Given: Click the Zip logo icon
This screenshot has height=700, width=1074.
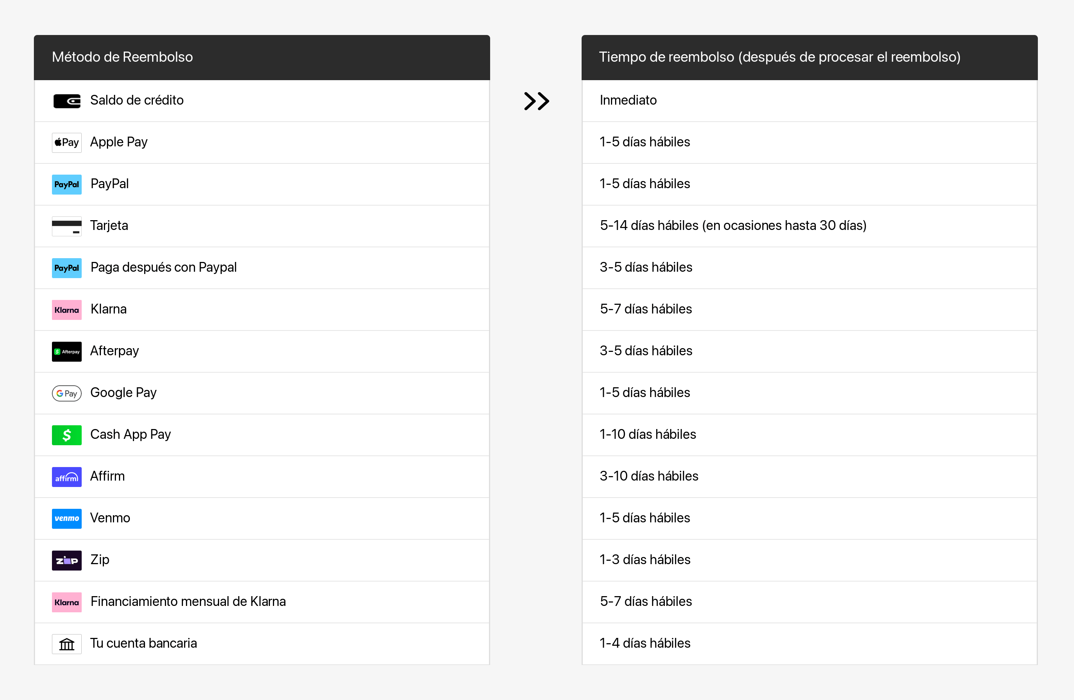Looking at the screenshot, I should pyautogui.click(x=67, y=560).
